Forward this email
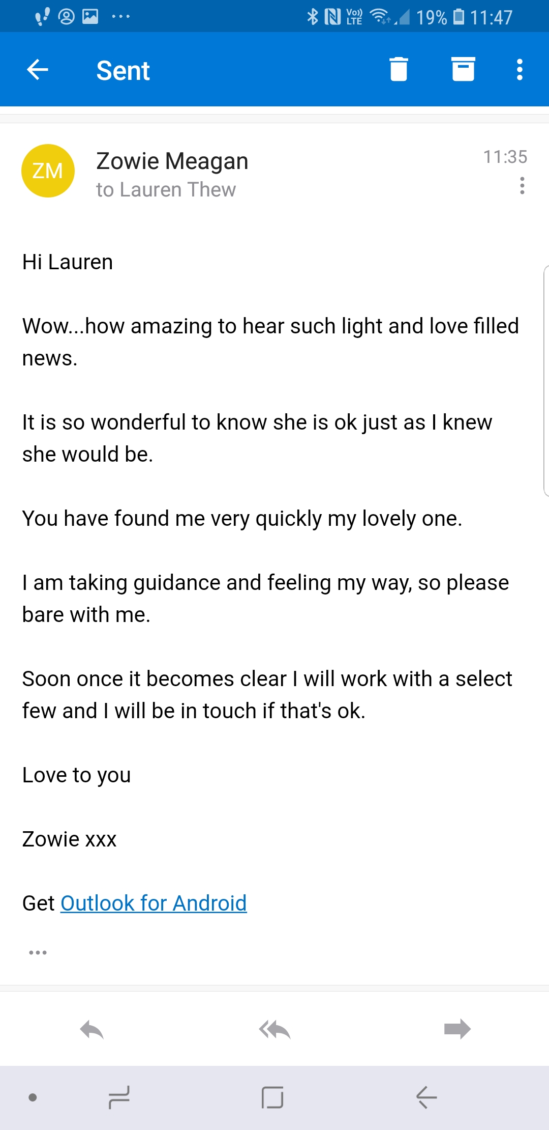Viewport: 549px width, 1130px height. (457, 1029)
